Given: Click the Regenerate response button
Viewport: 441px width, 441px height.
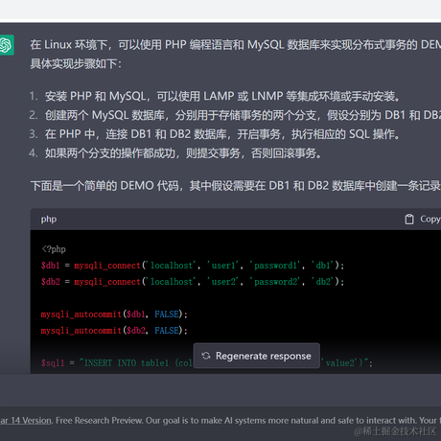Looking at the screenshot, I should tap(257, 356).
